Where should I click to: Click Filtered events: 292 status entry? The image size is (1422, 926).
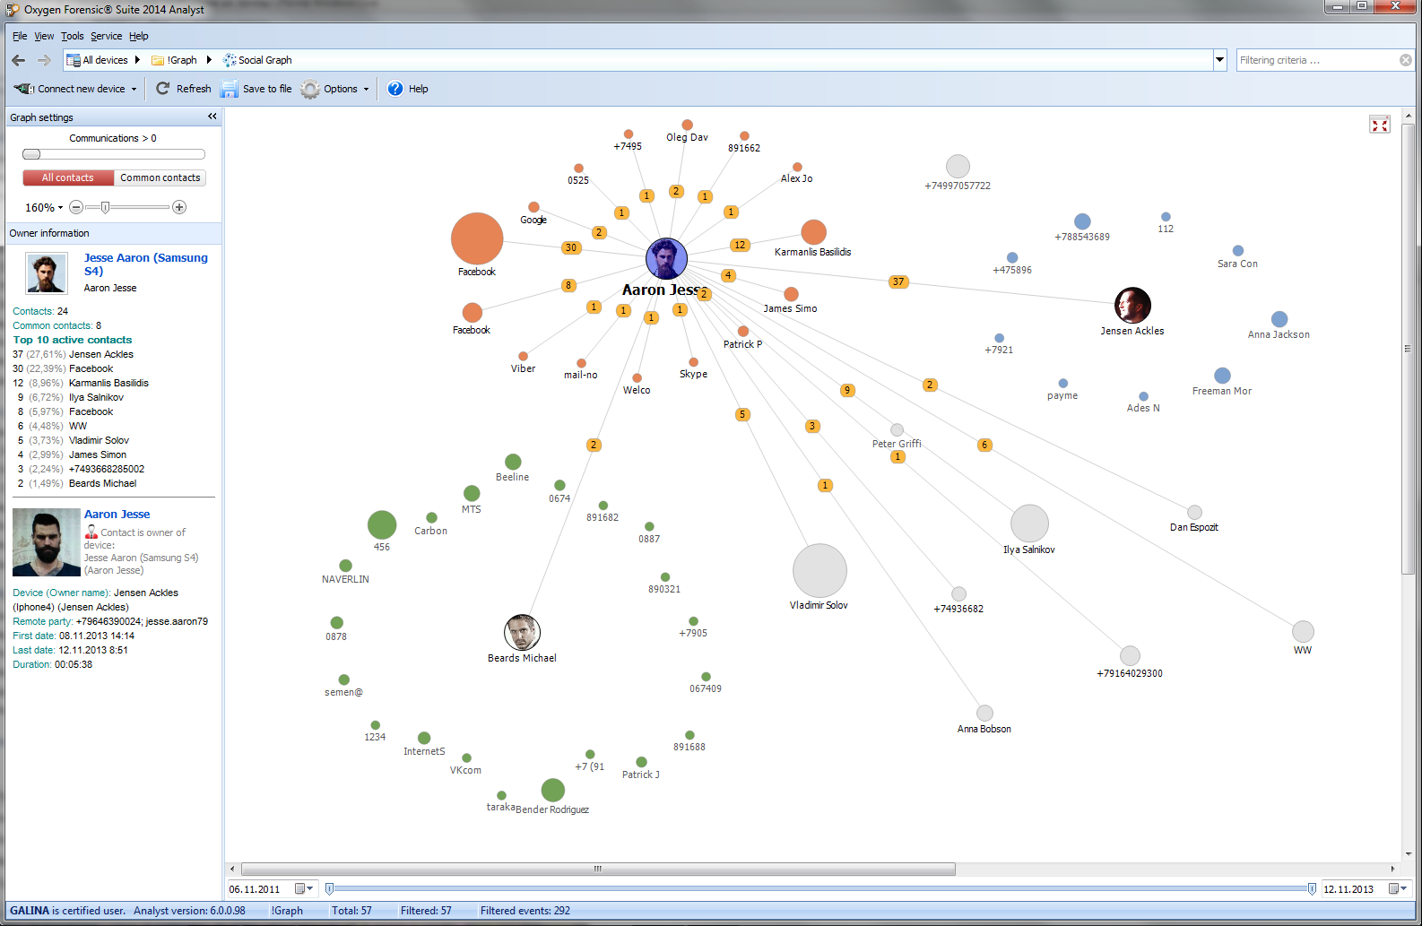point(525,911)
